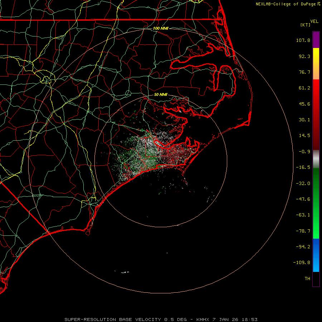Click the blue segment of the color bar
Viewport: 322px width, 322px height.
pos(316,255)
